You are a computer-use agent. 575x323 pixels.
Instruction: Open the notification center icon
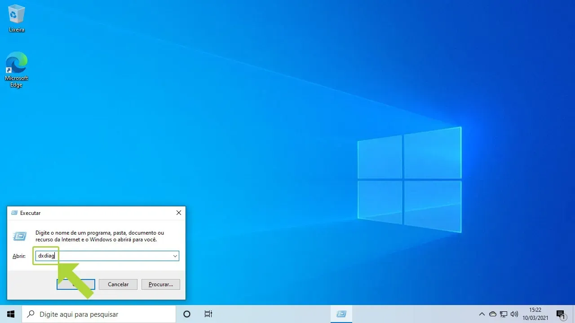click(561, 314)
